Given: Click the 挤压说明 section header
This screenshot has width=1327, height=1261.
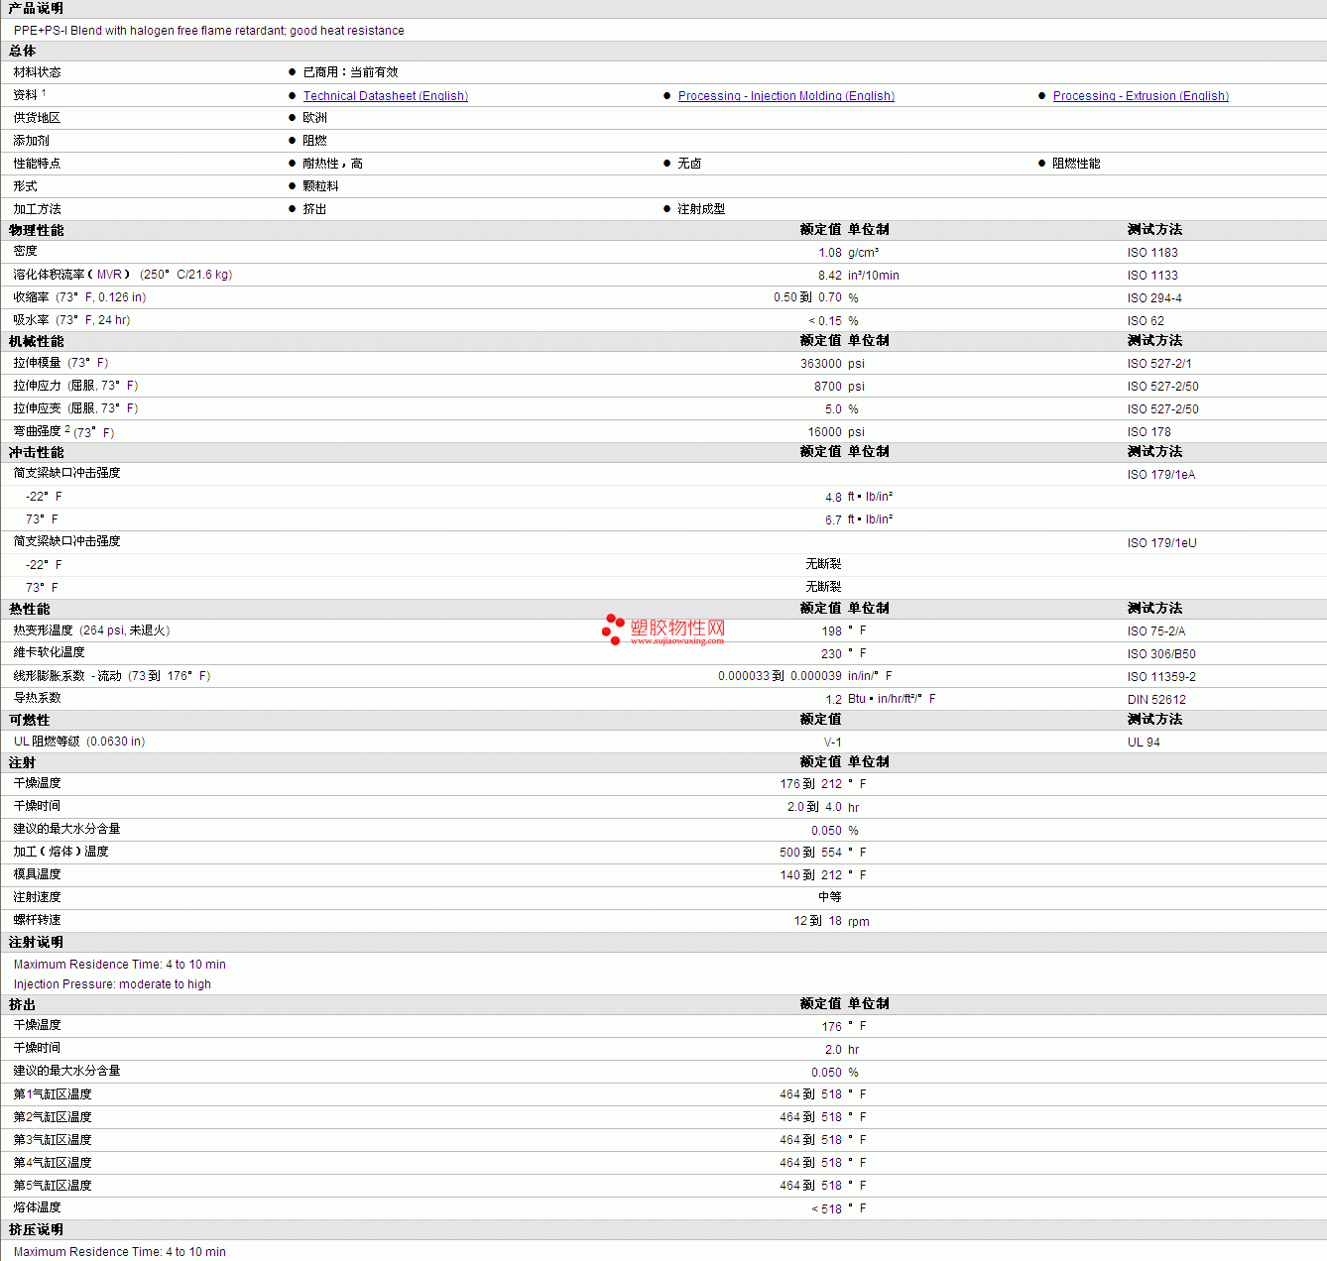Looking at the screenshot, I should (37, 1229).
